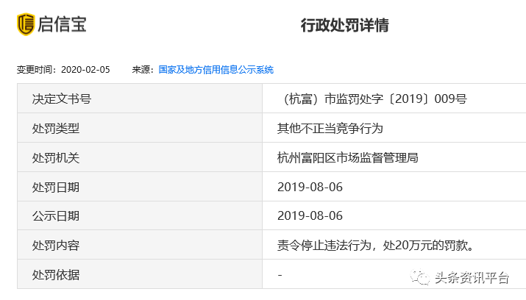The image size is (526, 300).
Task: Click the 处罚机关 row label
Action: [55, 157]
